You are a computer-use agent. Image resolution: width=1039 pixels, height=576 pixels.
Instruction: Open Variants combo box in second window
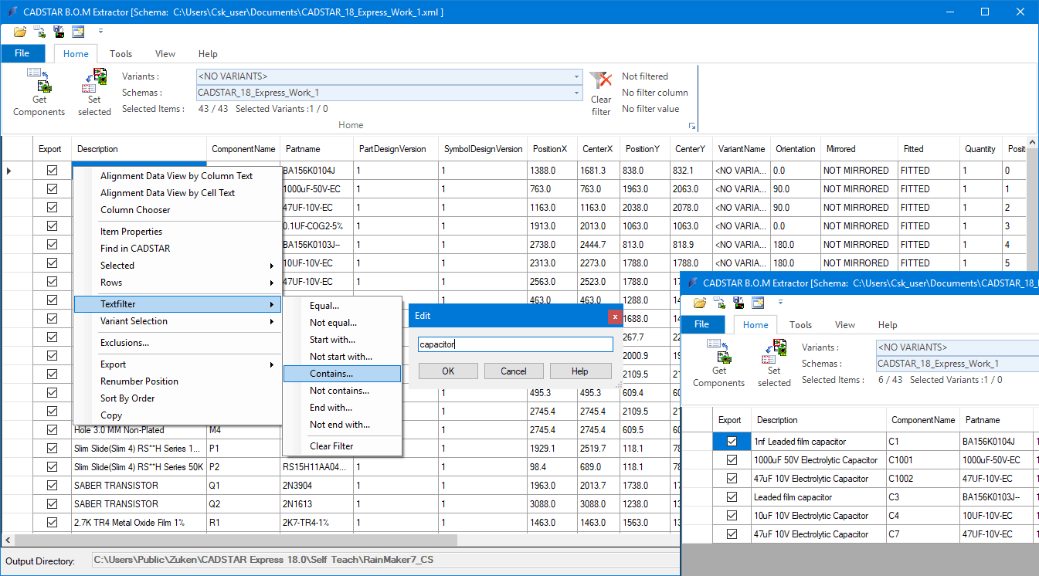[x=957, y=347]
